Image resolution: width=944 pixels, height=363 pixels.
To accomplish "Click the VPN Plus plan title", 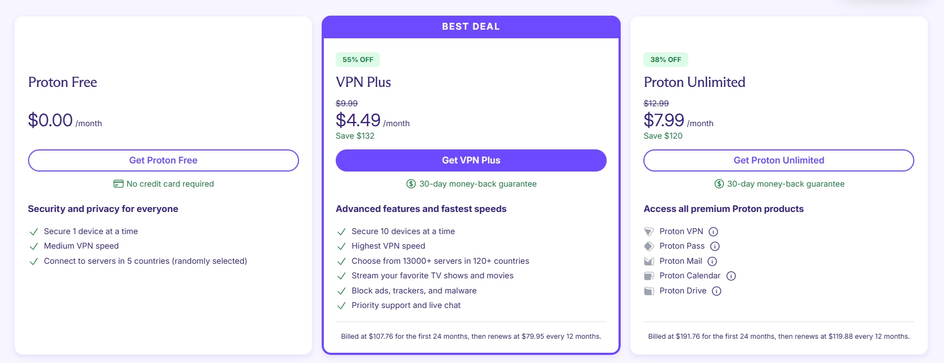I will (x=363, y=83).
